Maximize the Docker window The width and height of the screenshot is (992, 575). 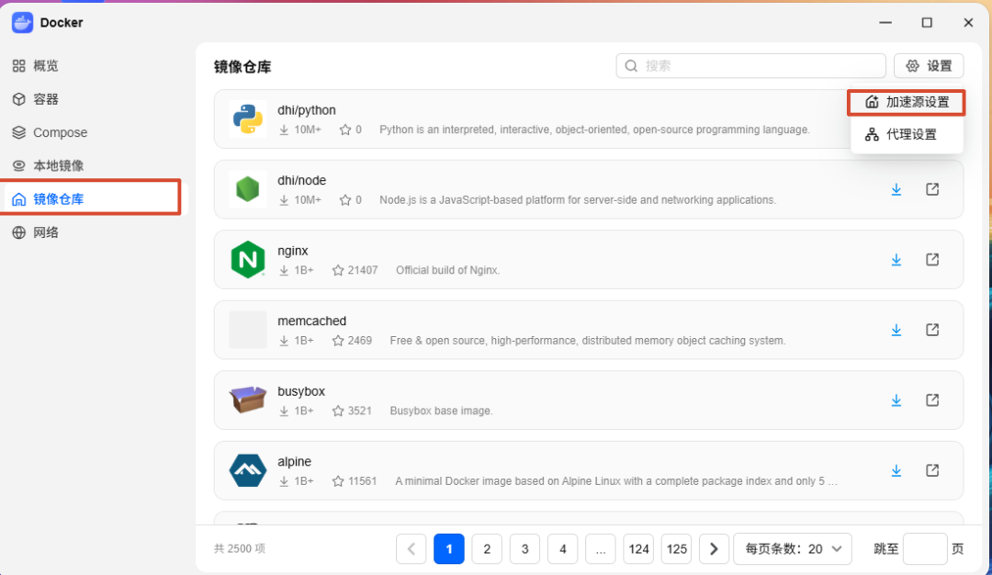pyautogui.click(x=927, y=22)
